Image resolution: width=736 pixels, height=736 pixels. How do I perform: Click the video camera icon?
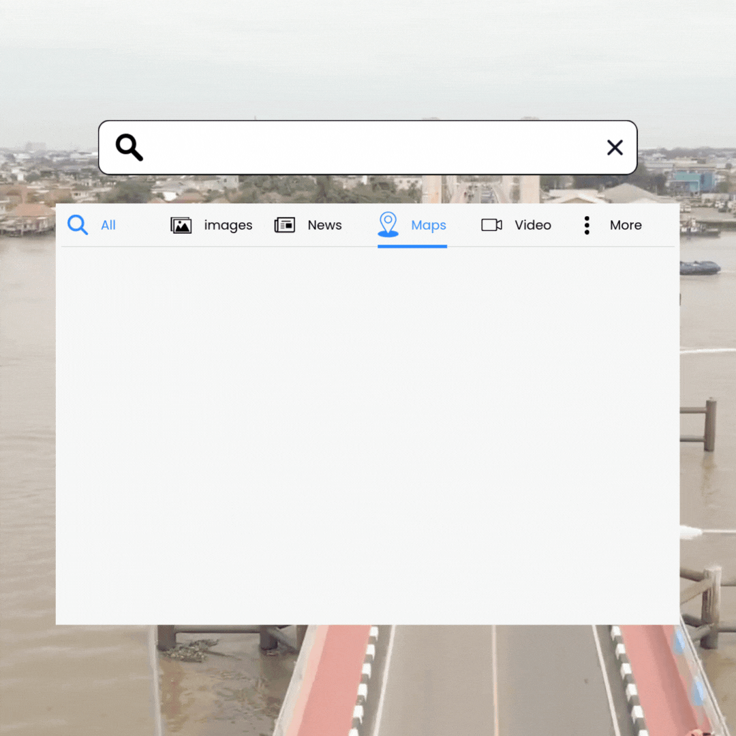click(491, 226)
